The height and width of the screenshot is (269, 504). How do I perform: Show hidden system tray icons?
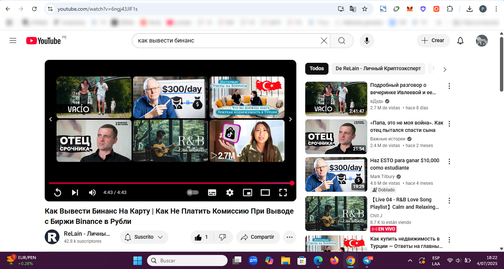click(410, 261)
